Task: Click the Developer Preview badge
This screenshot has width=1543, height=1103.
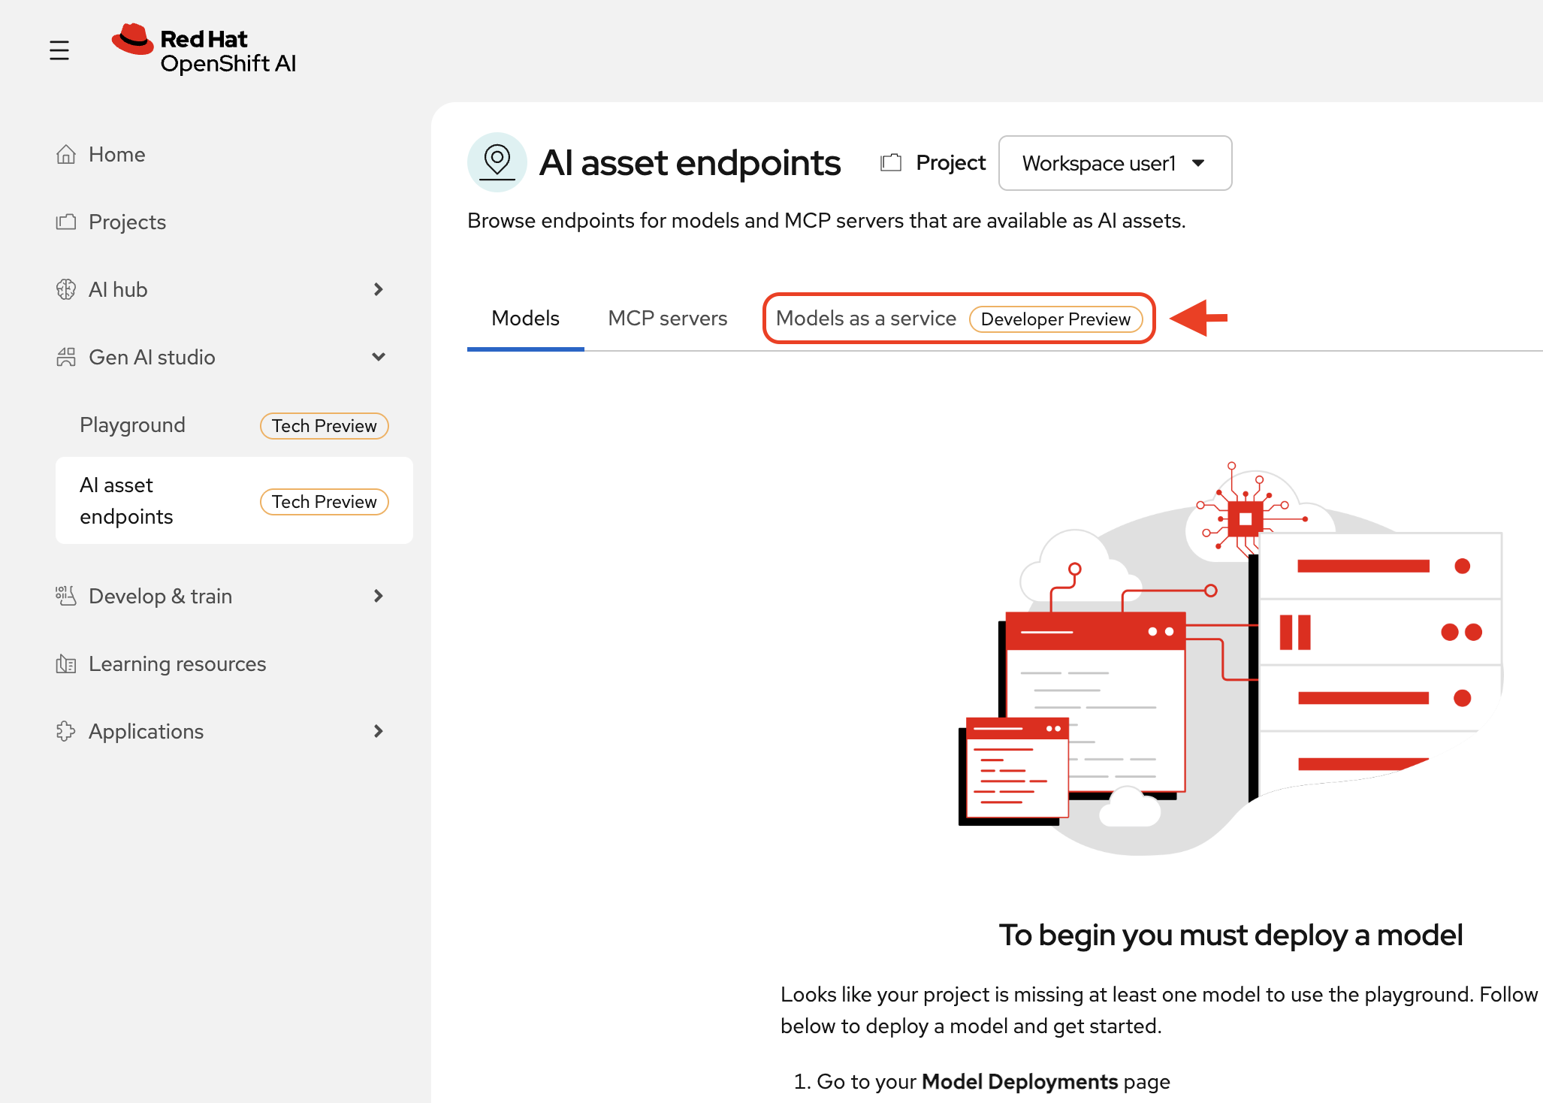Action: (x=1055, y=319)
